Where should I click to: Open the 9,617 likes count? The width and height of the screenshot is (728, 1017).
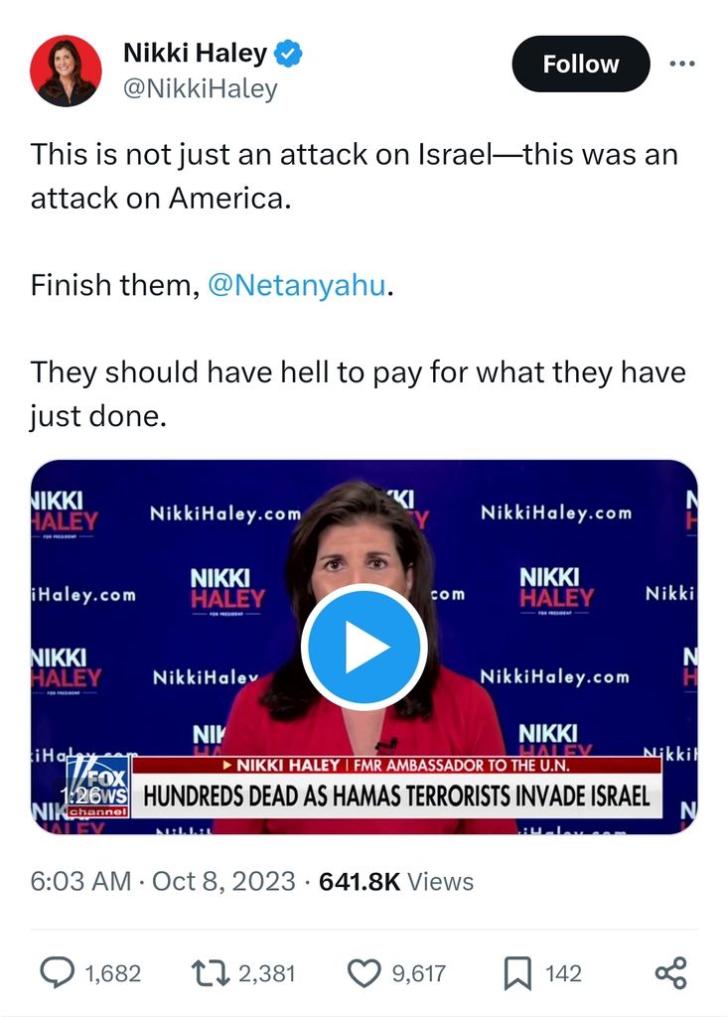[418, 973]
